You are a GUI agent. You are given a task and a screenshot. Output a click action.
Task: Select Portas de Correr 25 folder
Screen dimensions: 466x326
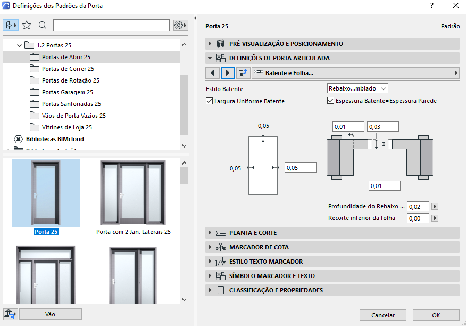point(68,69)
